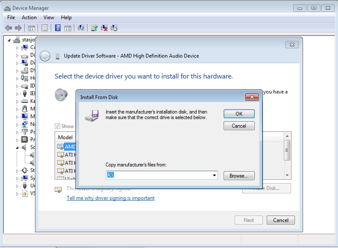Collapse the Sound controllers tree node
The width and height of the screenshot is (338, 248).
click(17, 148)
